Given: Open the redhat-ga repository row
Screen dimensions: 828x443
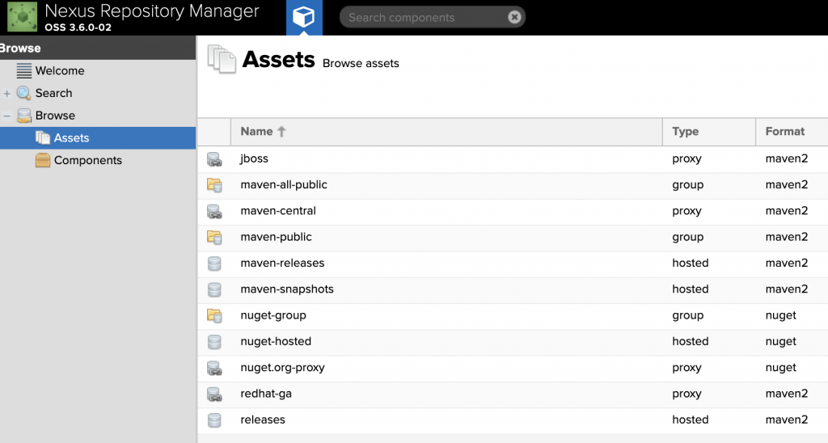Looking at the screenshot, I should pyautogui.click(x=267, y=394).
